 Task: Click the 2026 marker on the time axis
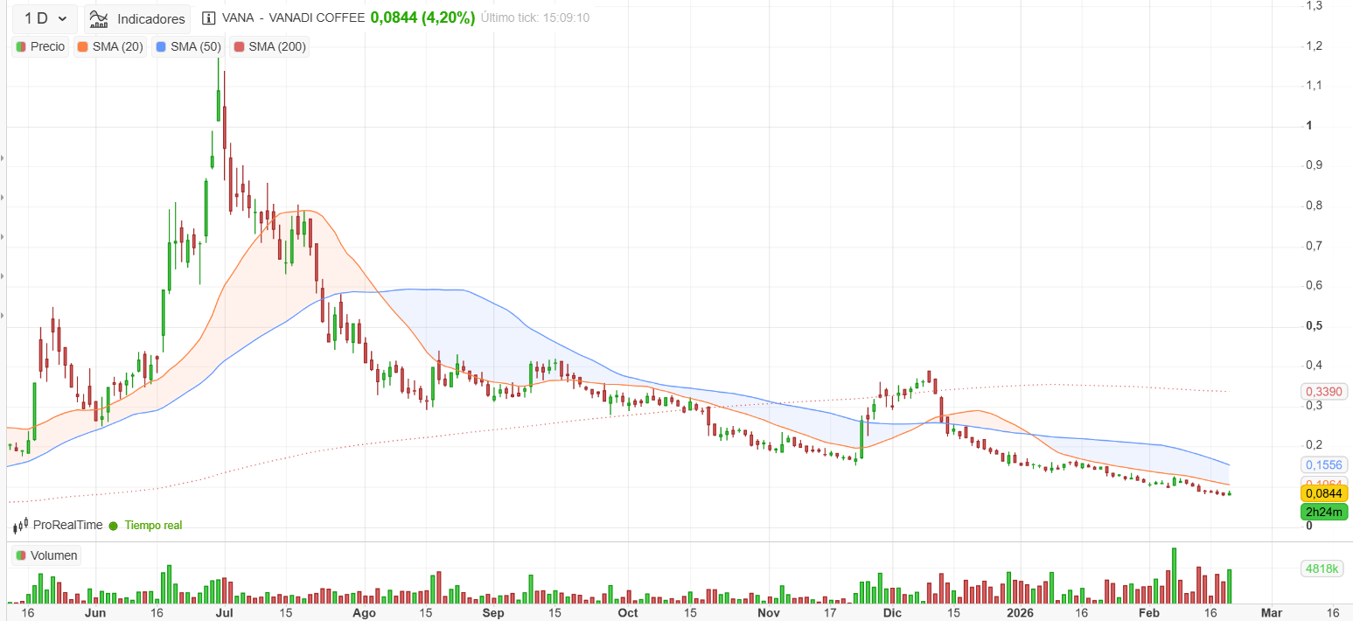tap(1020, 613)
